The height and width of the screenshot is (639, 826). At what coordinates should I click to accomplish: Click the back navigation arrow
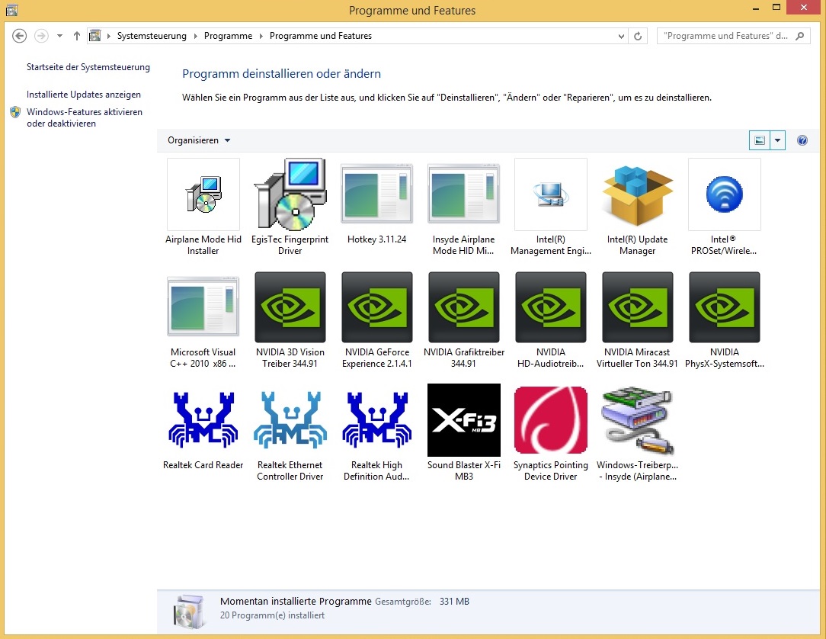coord(20,36)
